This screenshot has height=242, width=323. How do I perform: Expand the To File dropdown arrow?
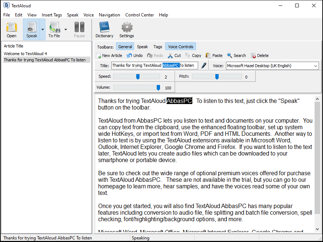click(x=66, y=30)
